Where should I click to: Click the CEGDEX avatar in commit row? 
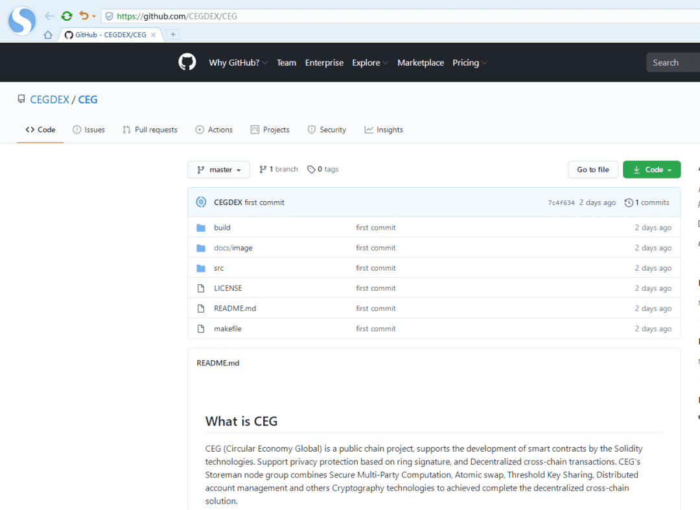point(202,202)
